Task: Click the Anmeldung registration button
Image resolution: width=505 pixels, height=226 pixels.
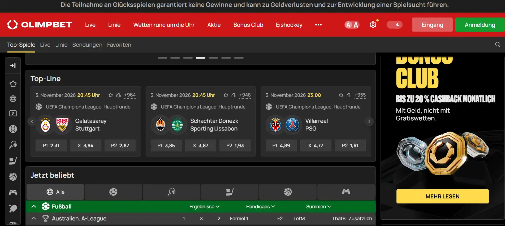Action: [480, 25]
